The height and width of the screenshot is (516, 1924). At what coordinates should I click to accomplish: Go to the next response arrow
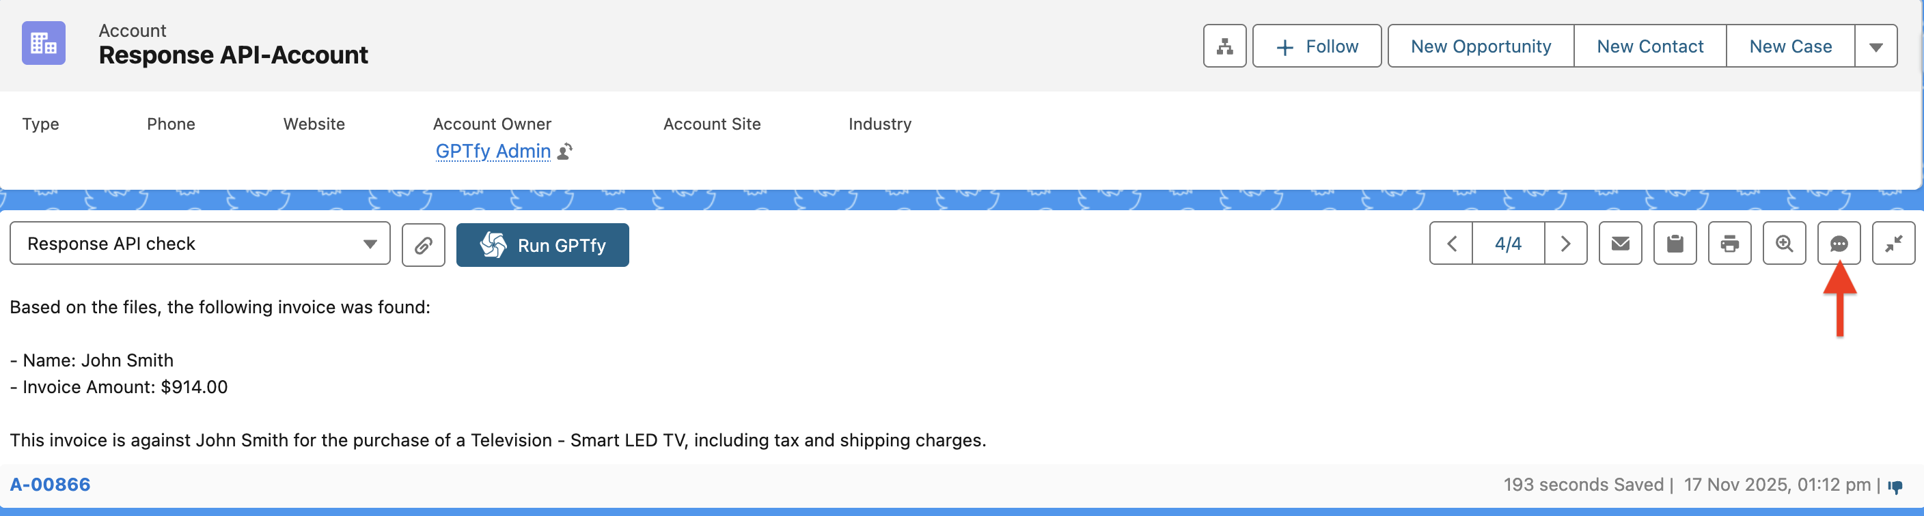pos(1565,244)
